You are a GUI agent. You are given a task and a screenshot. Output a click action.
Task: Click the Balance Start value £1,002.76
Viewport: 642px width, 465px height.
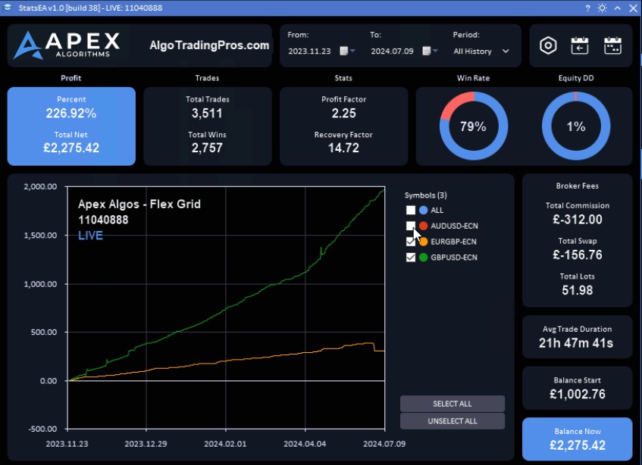click(x=578, y=394)
